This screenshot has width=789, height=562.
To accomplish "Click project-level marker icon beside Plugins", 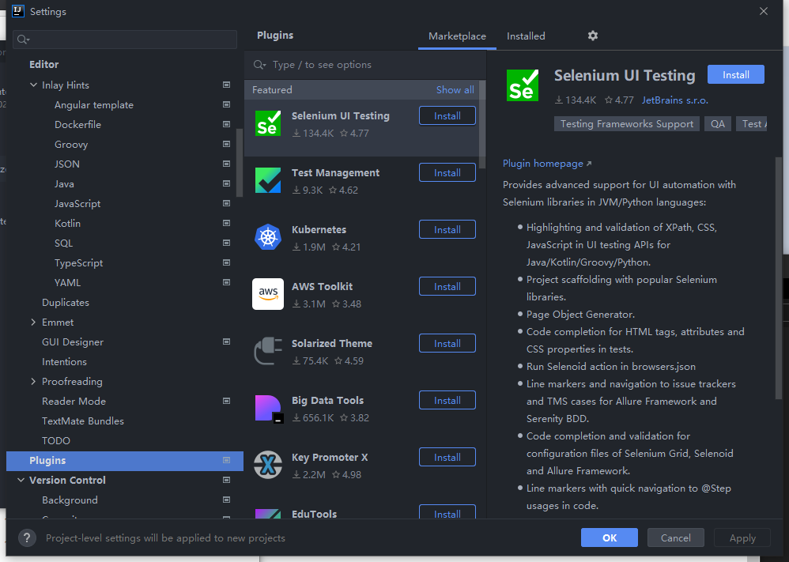I will click(226, 460).
